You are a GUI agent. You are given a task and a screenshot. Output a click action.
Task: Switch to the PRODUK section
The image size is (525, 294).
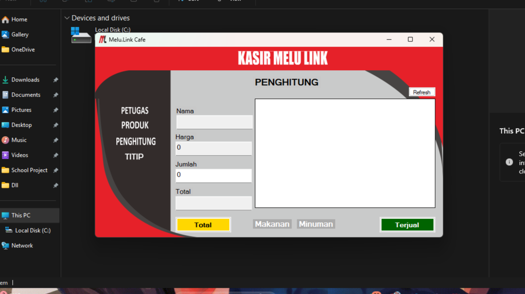pos(135,125)
